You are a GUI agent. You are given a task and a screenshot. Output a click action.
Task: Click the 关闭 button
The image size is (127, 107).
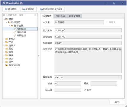[x=117, y=102]
